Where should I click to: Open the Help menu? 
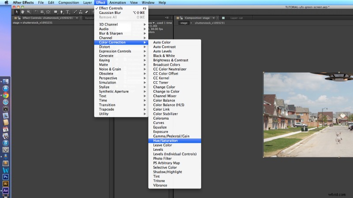[162, 3]
